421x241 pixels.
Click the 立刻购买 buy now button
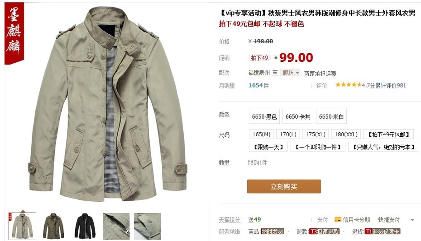(284, 186)
